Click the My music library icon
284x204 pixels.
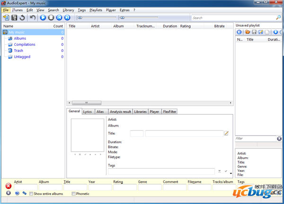[5, 32]
